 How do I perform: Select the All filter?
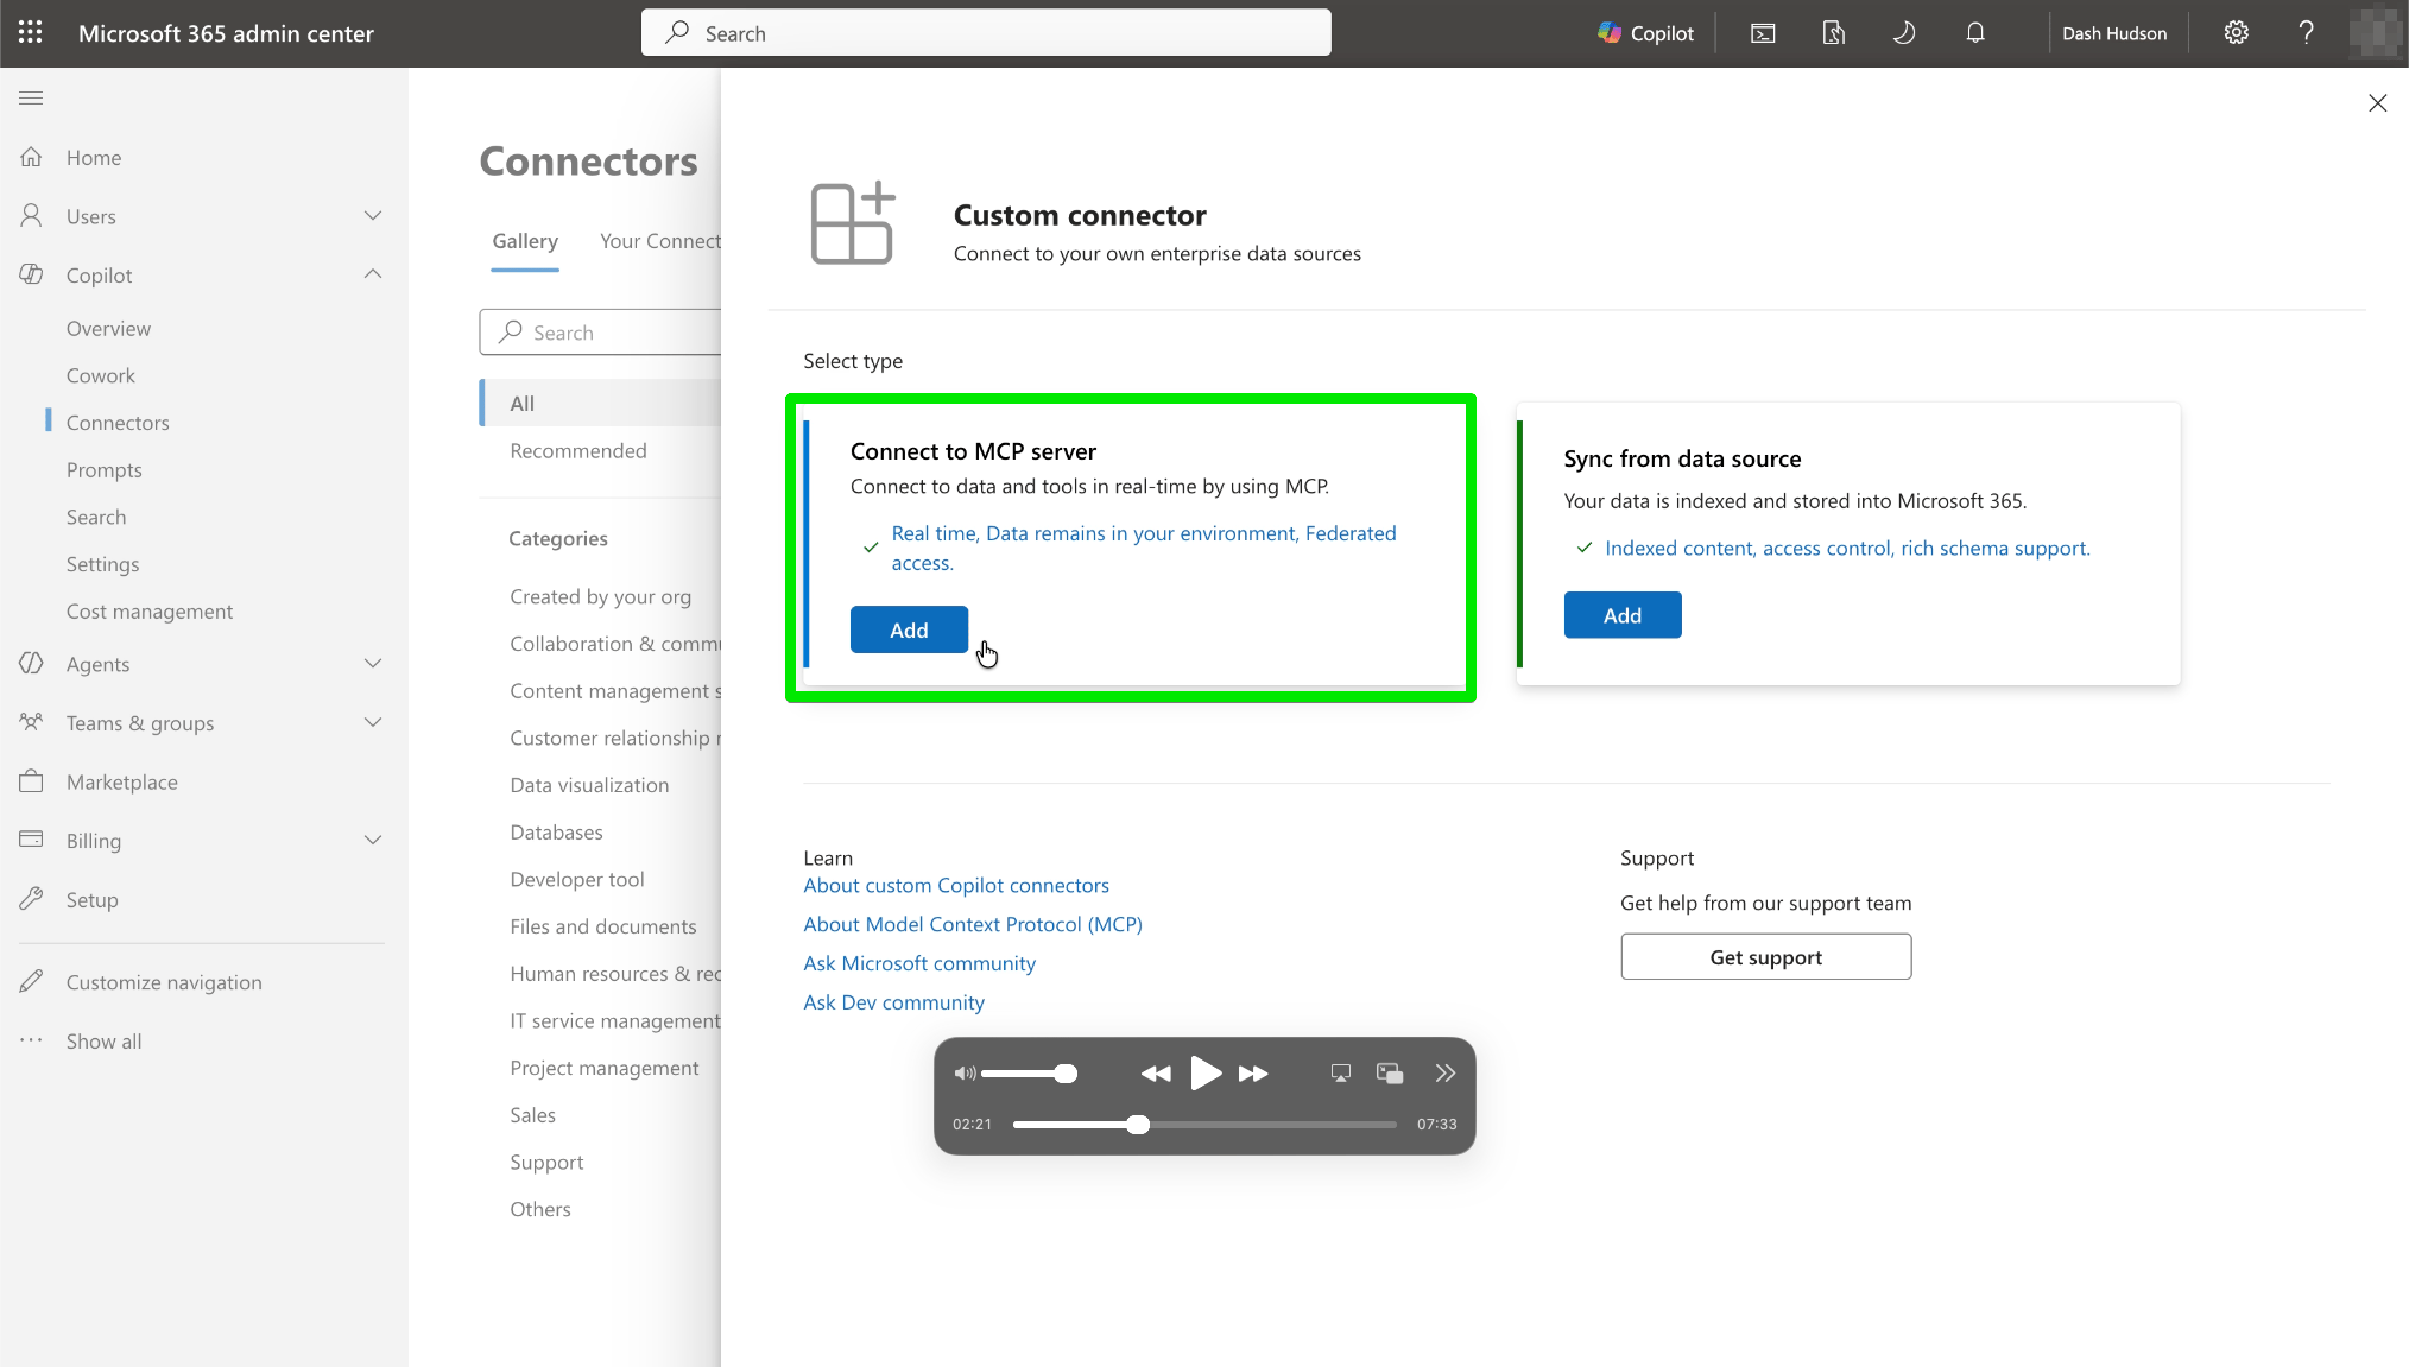click(x=600, y=403)
